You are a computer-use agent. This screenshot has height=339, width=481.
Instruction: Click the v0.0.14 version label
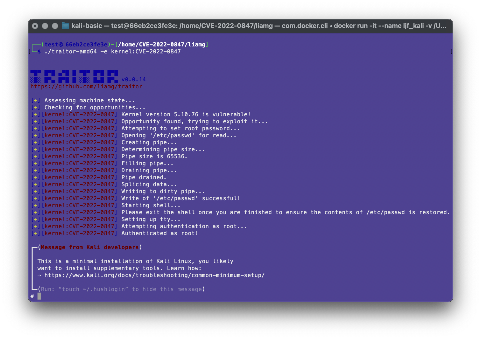(133, 79)
